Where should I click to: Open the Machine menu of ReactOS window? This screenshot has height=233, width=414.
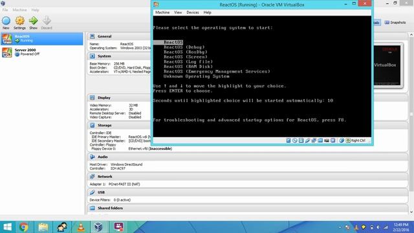pyautogui.click(x=162, y=12)
